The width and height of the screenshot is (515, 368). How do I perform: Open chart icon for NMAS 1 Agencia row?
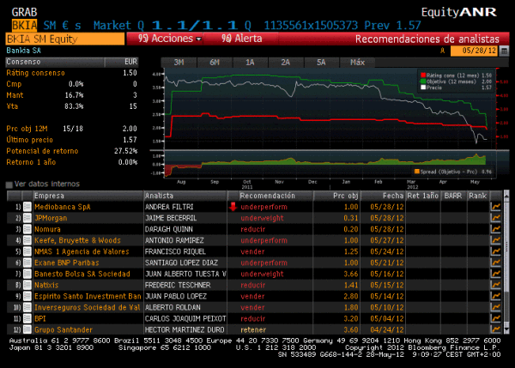[x=495, y=251]
